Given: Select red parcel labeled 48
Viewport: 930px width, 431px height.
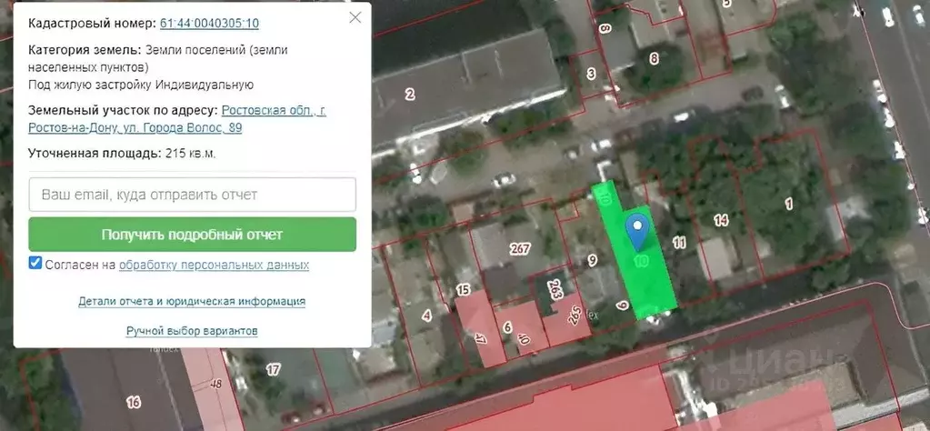Looking at the screenshot, I should (x=215, y=385).
